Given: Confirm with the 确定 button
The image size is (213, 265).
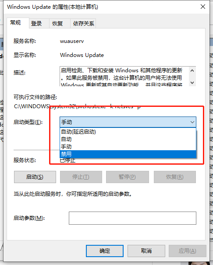Looking at the screenshot, I should 105,251.
